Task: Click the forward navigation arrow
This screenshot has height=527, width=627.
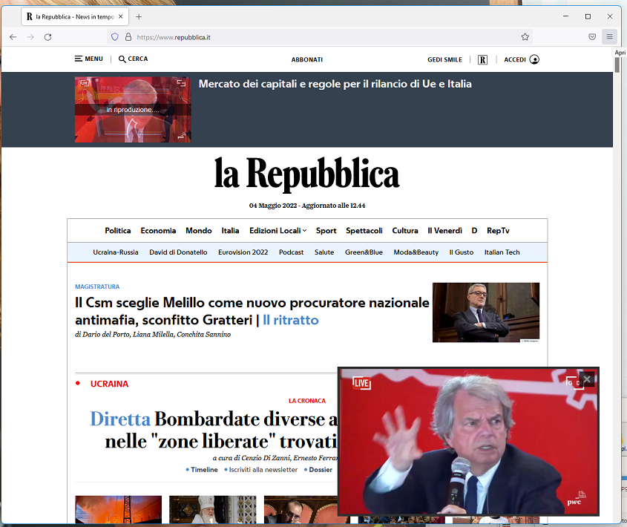Action: [30, 37]
